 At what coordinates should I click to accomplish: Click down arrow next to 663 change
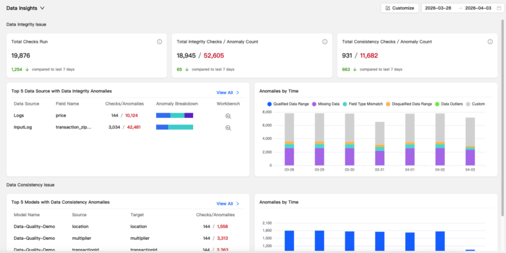[354, 69]
